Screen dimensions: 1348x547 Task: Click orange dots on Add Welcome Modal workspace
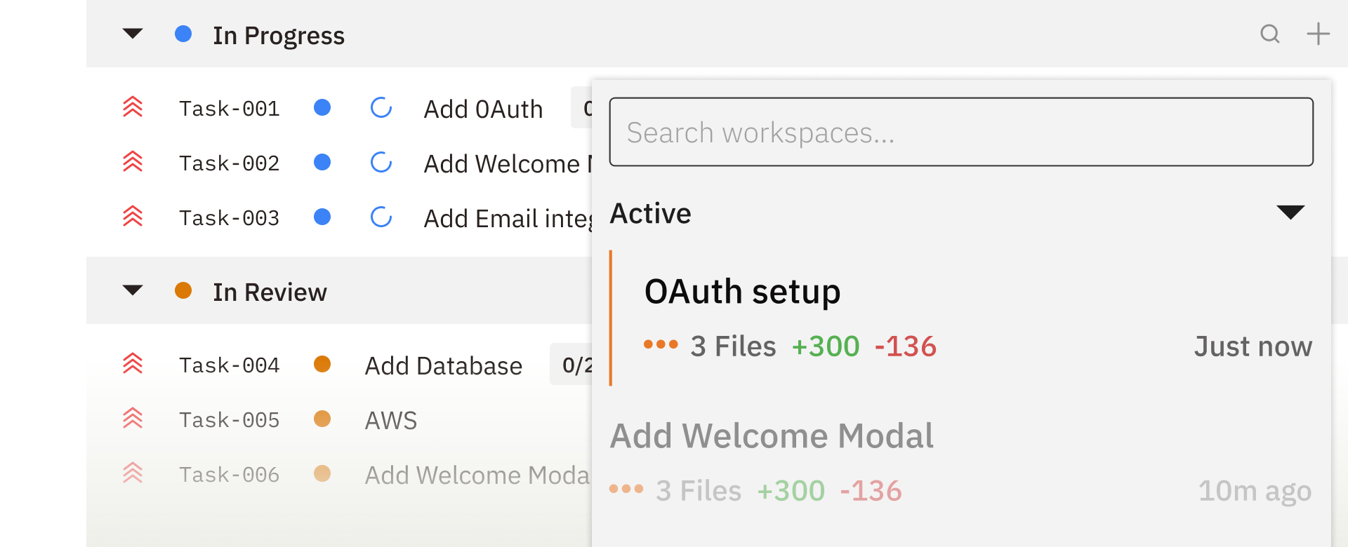point(626,489)
